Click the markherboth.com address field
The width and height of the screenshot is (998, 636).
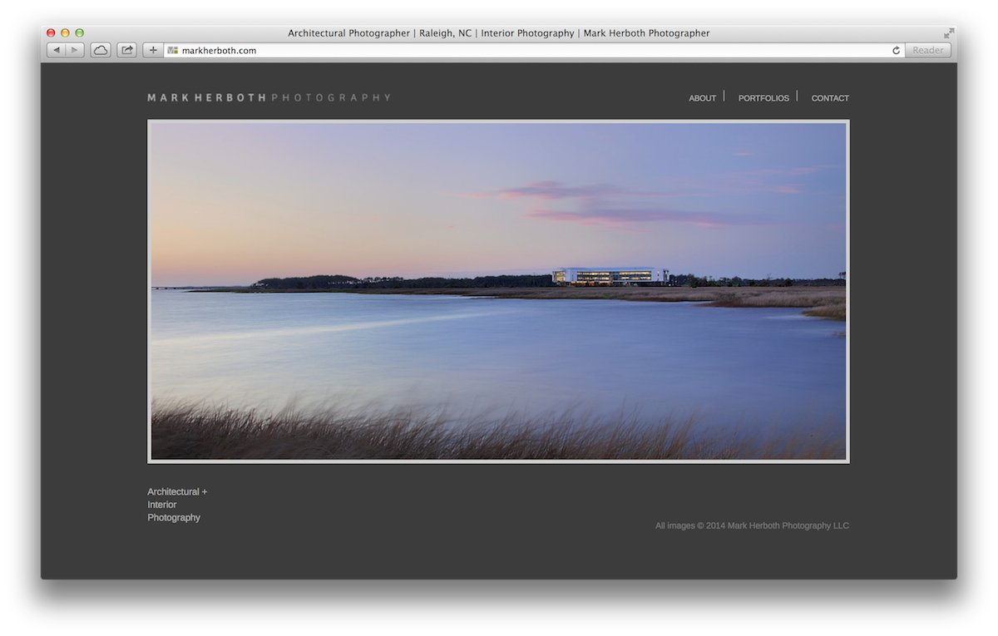533,51
